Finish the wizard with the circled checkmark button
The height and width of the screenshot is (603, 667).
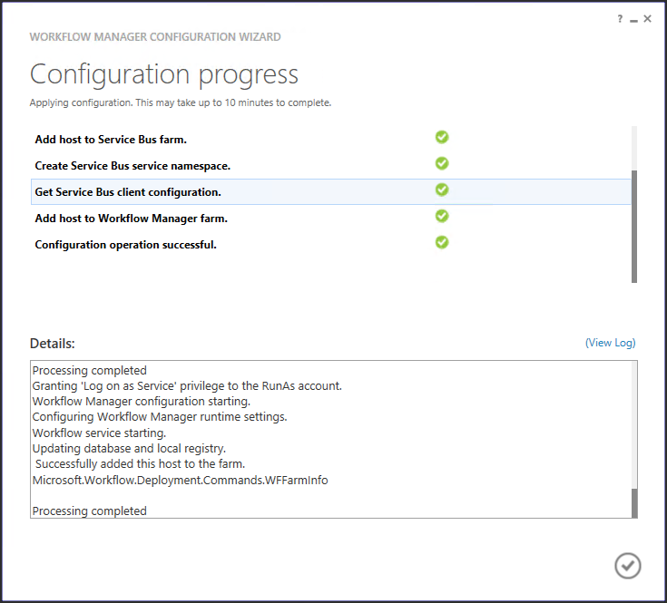coord(627,566)
